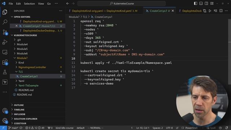Select CreateCert.ps1 in the file tree
The image size is (231, 130).
click(38, 76)
